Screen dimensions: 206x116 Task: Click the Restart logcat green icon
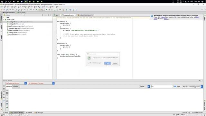7,107
